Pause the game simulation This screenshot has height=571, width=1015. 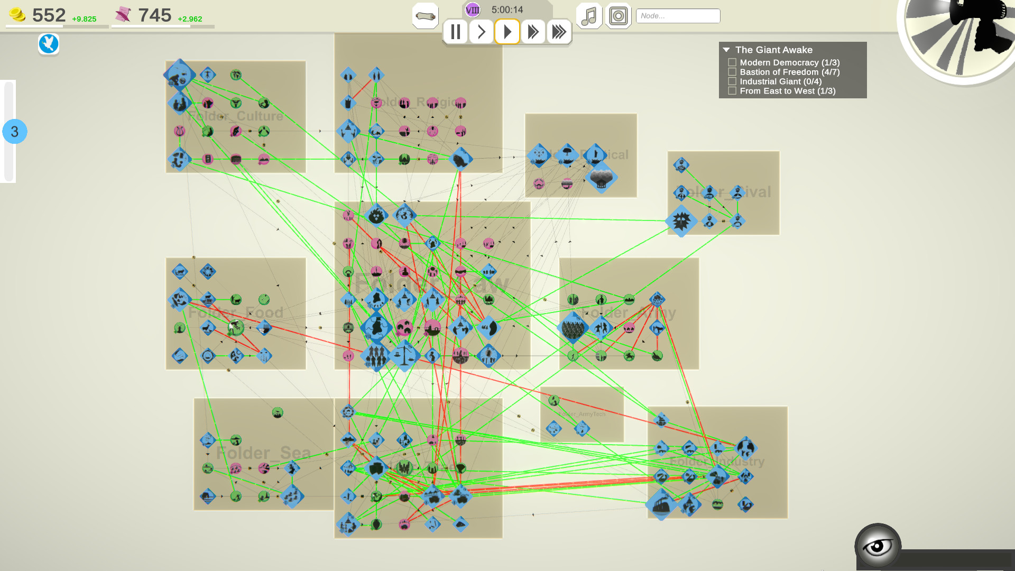pyautogui.click(x=456, y=32)
